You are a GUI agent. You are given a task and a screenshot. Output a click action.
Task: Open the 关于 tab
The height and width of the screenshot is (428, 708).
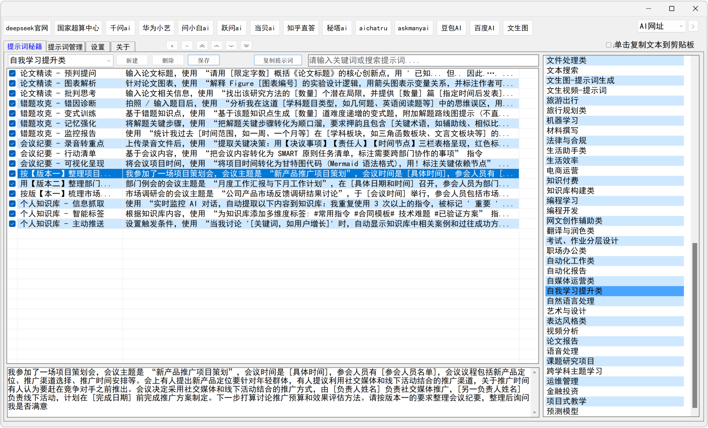(x=123, y=47)
